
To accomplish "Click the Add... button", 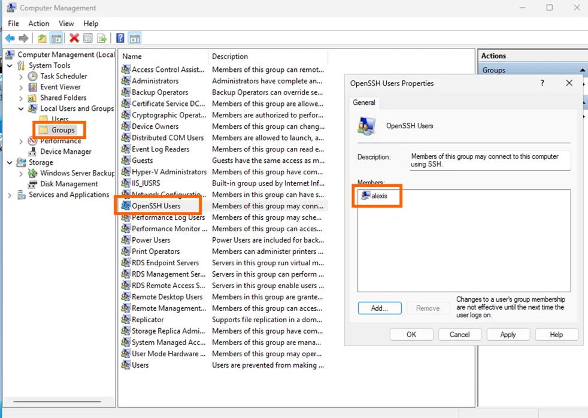I will [x=380, y=308].
